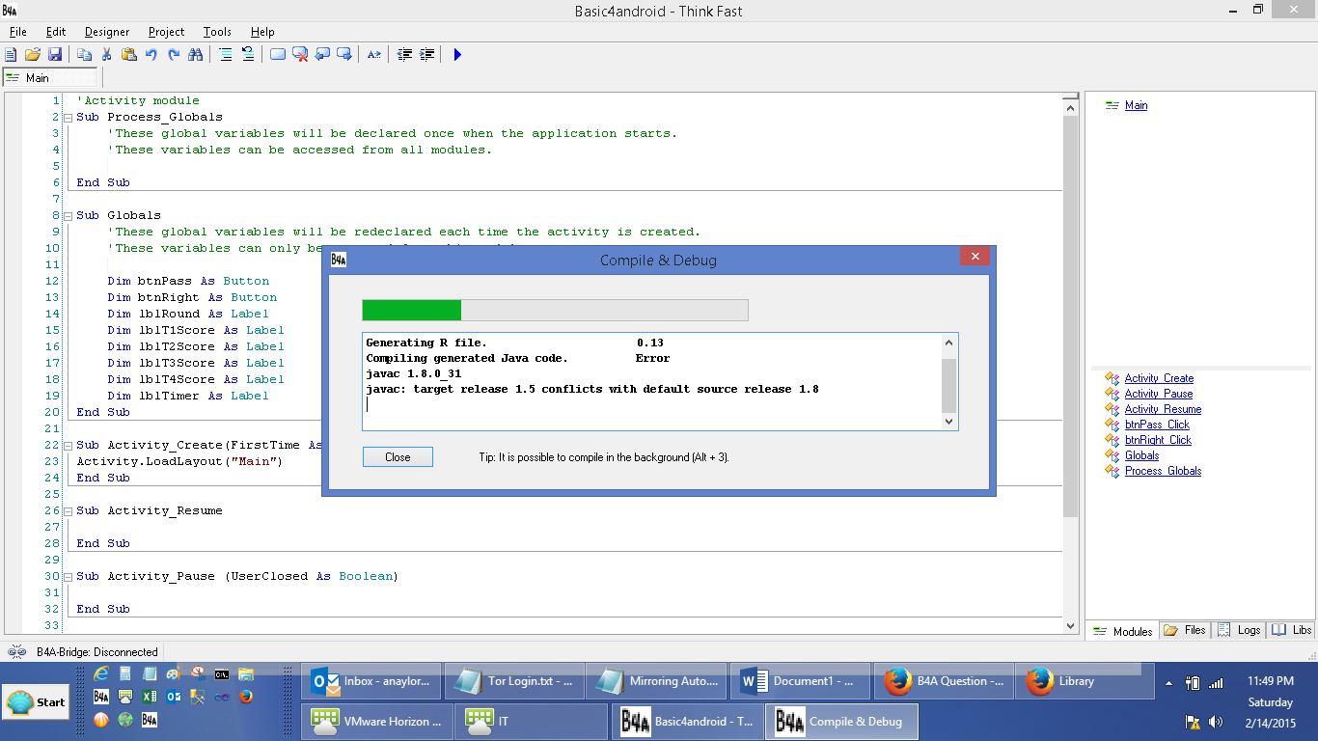
Task: Jump to Globals sub link
Action: tap(1141, 455)
